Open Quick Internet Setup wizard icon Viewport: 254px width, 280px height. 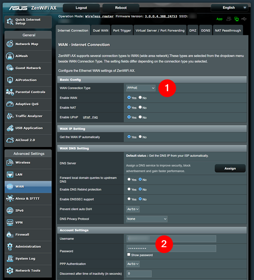(x=10, y=22)
